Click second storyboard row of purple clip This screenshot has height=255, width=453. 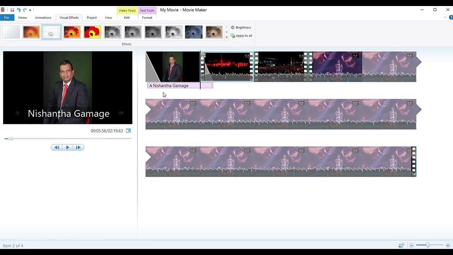click(283, 114)
